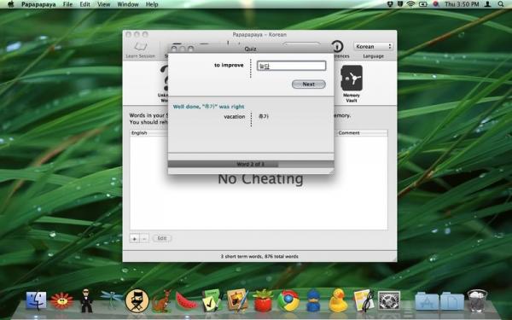Open the Spotlight search magnifier icon
Image resolution: width=512 pixels, height=320 pixels.
501,4
